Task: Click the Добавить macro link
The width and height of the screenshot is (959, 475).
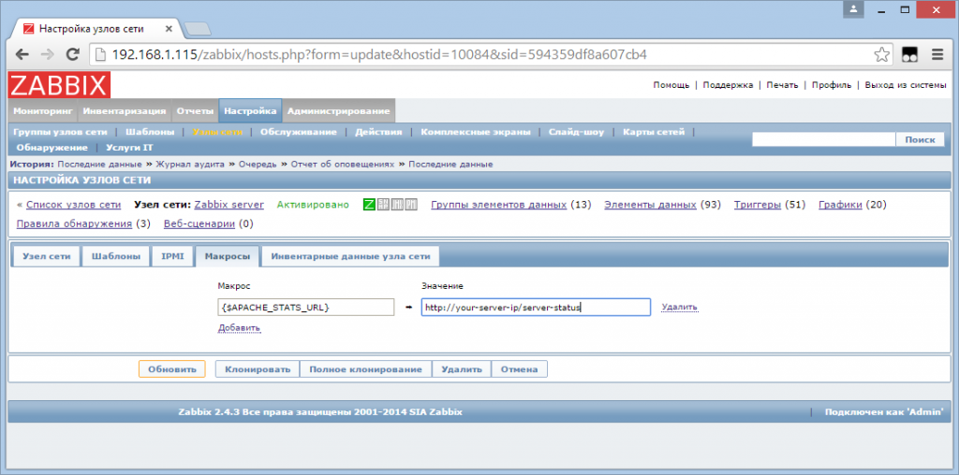Action: [x=239, y=328]
